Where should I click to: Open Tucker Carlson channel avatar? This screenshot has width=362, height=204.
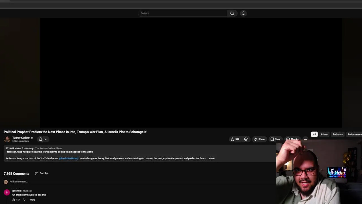7,139
